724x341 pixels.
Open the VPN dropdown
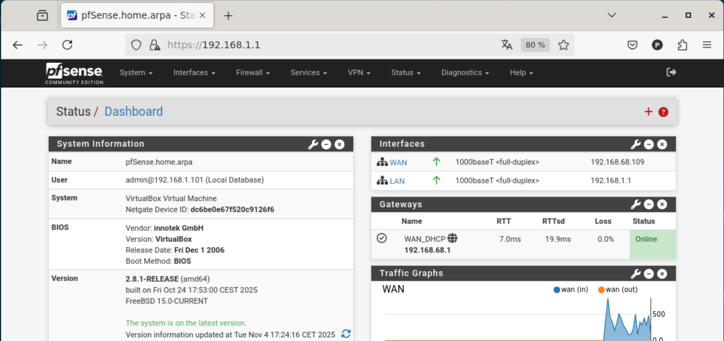pyautogui.click(x=359, y=73)
